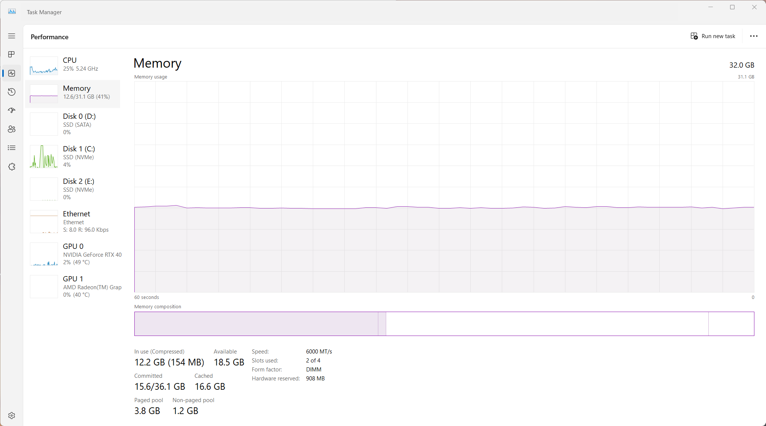766x426 pixels.
Task: Click the 2 of 4 slots used value
Action: 313,361
